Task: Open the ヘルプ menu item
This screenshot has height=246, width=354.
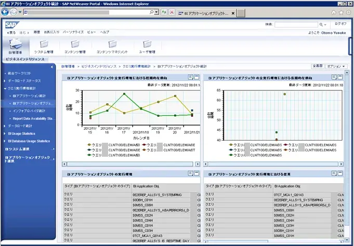Action: (x=104, y=32)
